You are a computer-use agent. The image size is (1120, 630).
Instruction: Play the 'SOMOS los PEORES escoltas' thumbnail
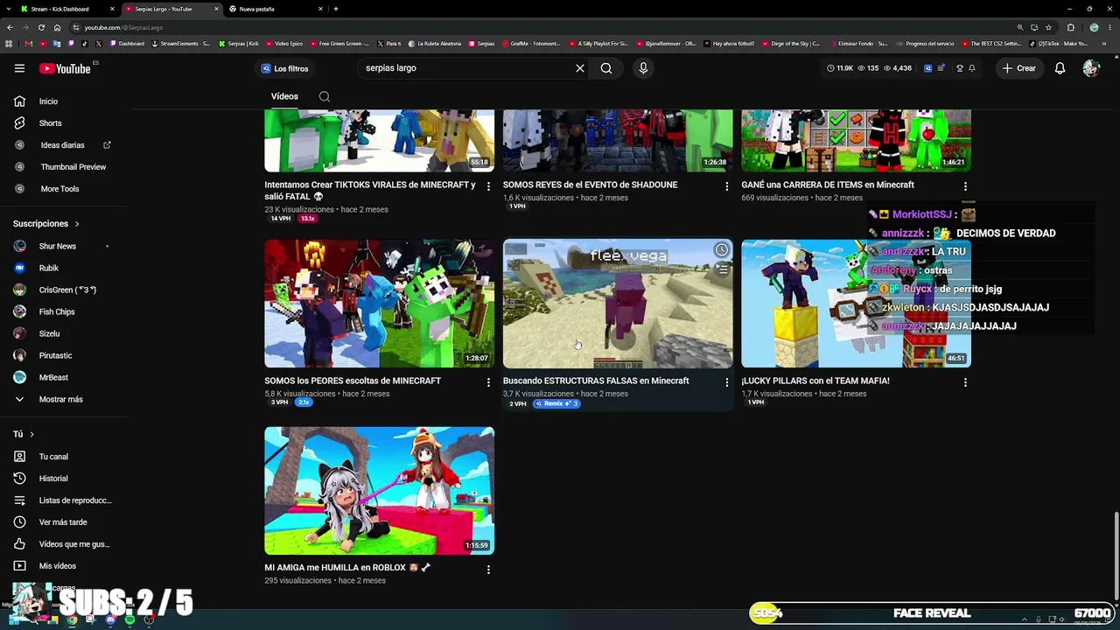coord(379,303)
